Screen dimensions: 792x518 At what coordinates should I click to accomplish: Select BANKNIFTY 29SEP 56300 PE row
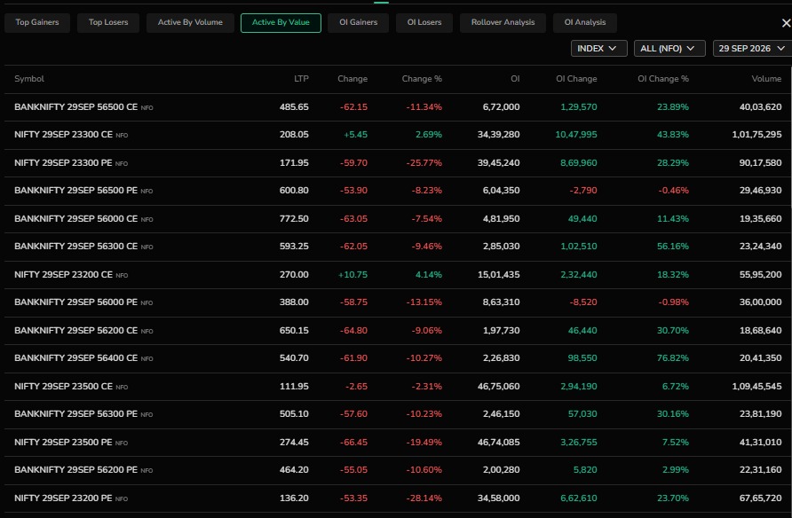click(x=398, y=414)
